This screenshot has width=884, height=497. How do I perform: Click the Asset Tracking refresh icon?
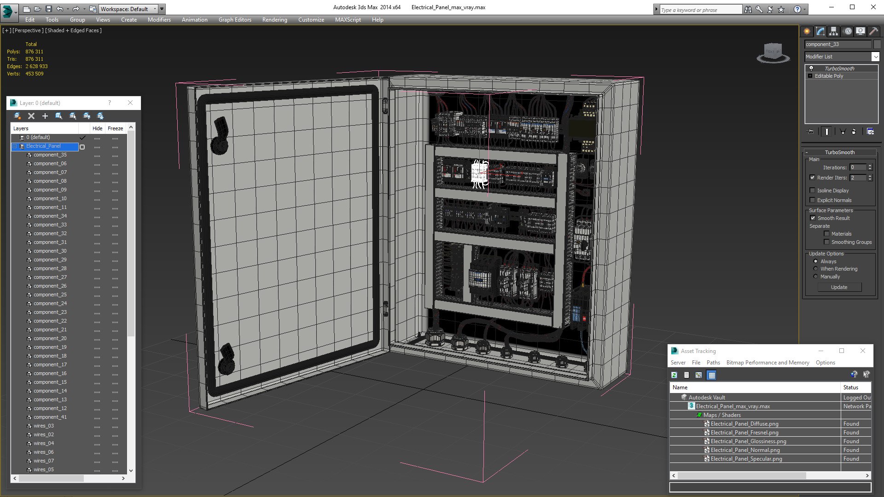[674, 375]
